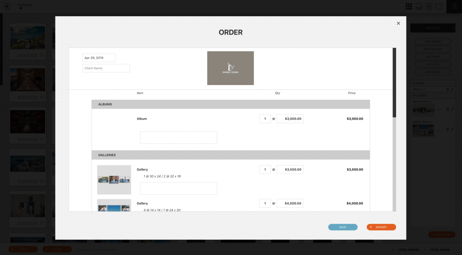The image size is (462, 255).
Task: Favorite the blue seaside photo with its heart
Action: coord(42,181)
